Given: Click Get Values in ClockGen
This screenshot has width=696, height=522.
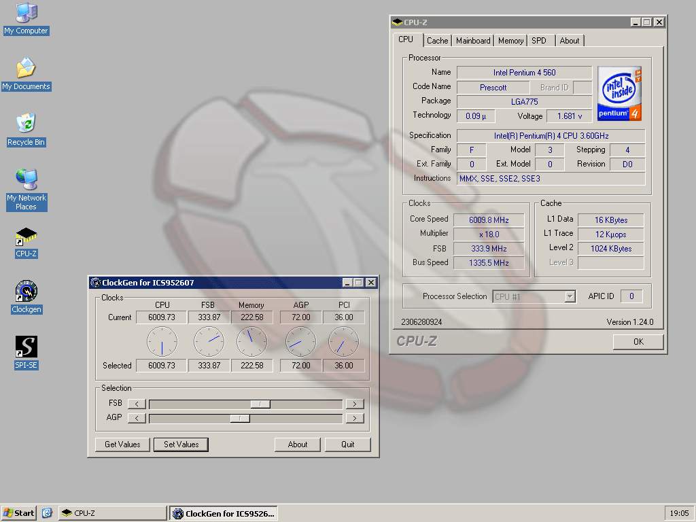Looking at the screenshot, I should pos(122,445).
